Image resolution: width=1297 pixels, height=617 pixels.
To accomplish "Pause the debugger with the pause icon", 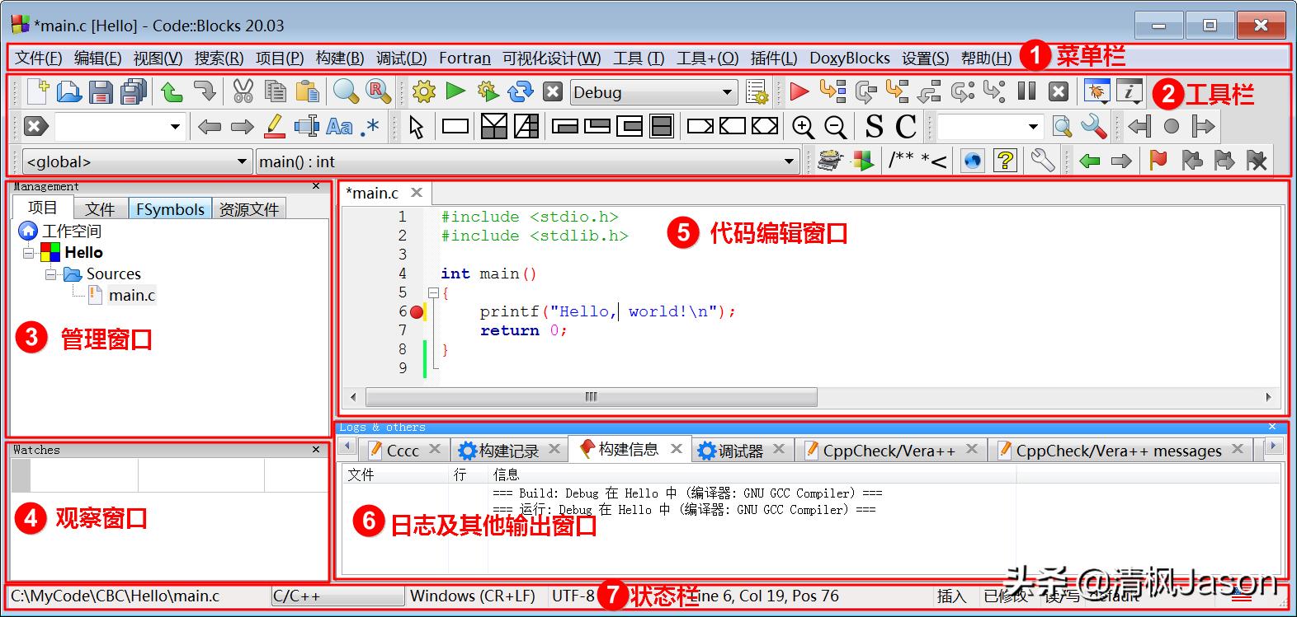I will tap(1026, 91).
